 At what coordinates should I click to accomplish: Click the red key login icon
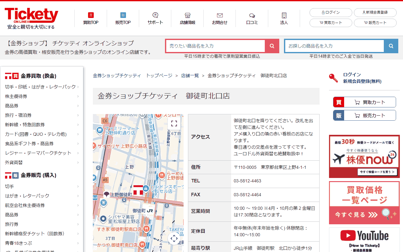coord(334,78)
